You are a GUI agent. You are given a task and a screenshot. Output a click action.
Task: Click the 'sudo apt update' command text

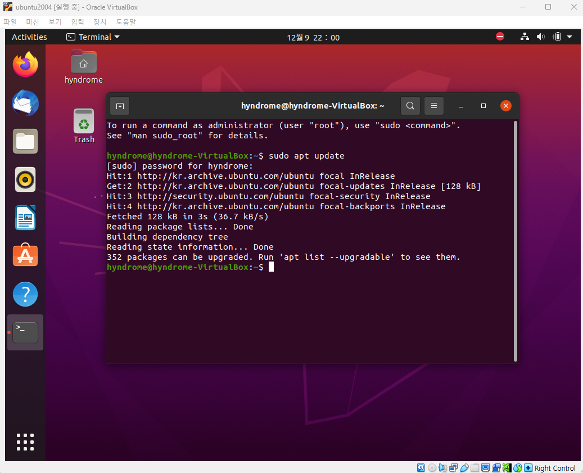point(306,156)
